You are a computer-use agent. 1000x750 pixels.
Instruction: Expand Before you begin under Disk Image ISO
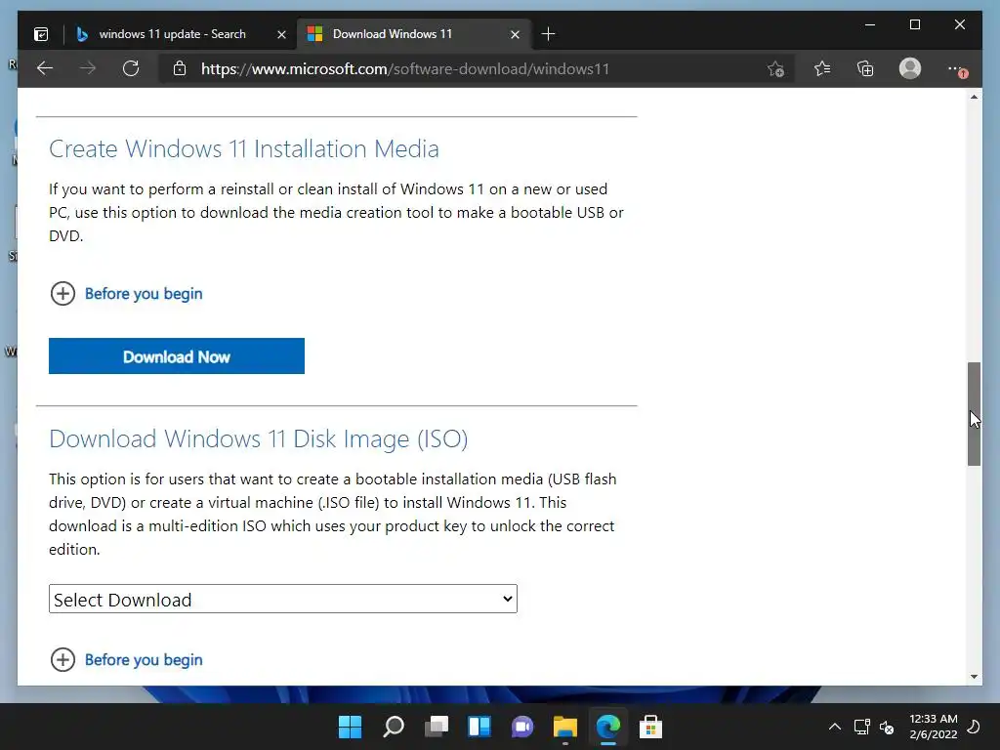[126, 659]
